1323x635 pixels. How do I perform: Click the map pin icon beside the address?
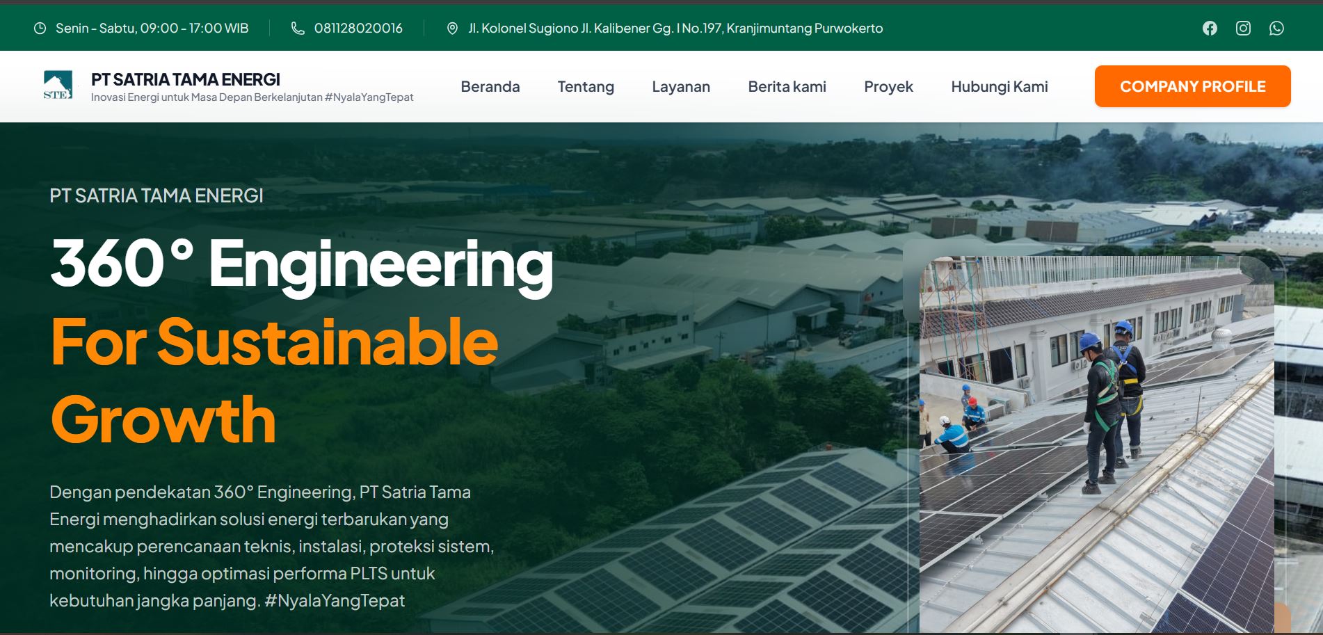[452, 29]
